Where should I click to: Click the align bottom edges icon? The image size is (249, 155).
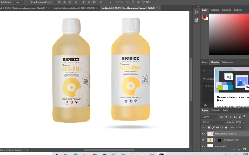point(94,2)
